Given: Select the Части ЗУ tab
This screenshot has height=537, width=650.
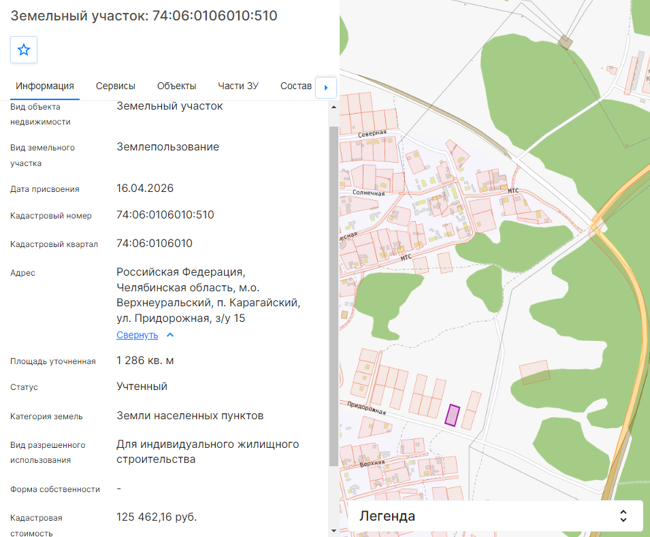Looking at the screenshot, I should 238,86.
